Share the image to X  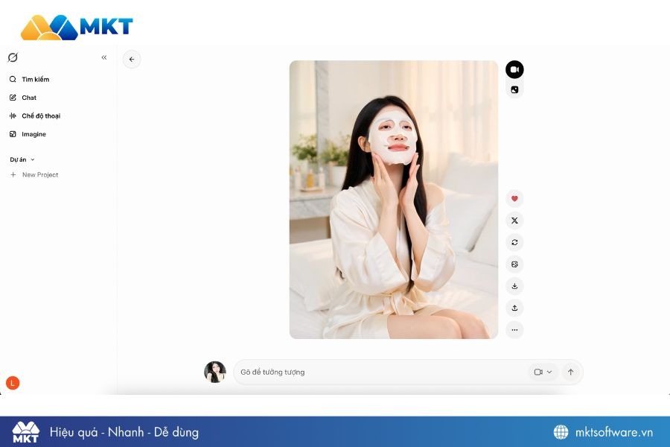tap(514, 221)
